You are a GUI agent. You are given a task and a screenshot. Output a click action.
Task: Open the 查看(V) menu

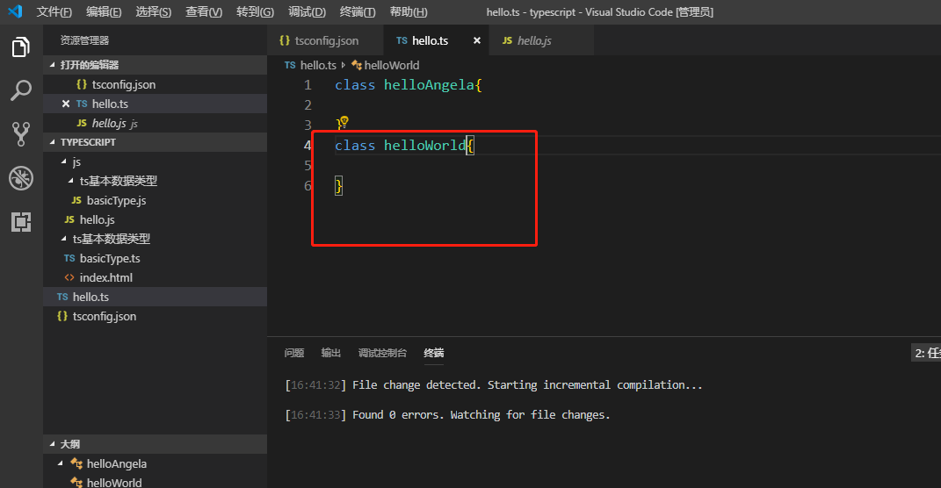pyautogui.click(x=204, y=11)
